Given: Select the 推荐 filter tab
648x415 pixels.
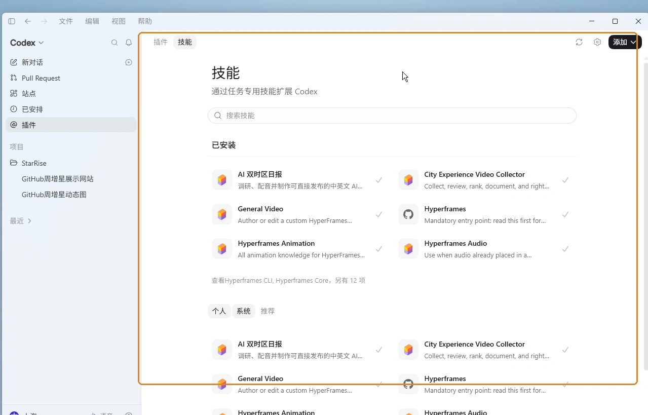Looking at the screenshot, I should coord(268,311).
